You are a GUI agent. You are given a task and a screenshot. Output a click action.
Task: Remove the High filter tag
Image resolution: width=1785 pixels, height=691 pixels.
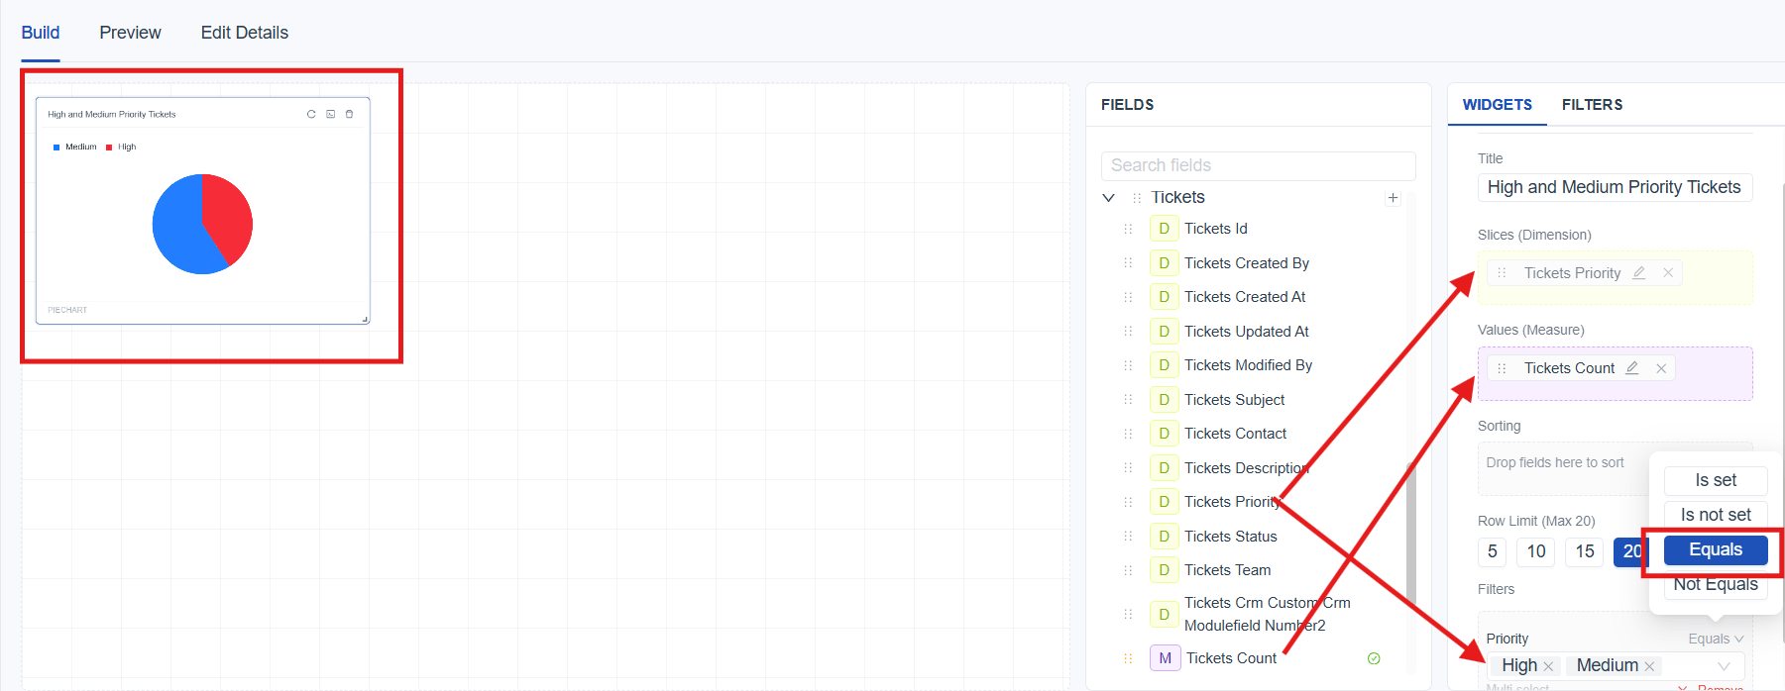1548,666
